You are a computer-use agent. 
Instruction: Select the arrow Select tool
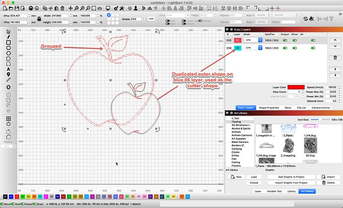(x=8, y=32)
